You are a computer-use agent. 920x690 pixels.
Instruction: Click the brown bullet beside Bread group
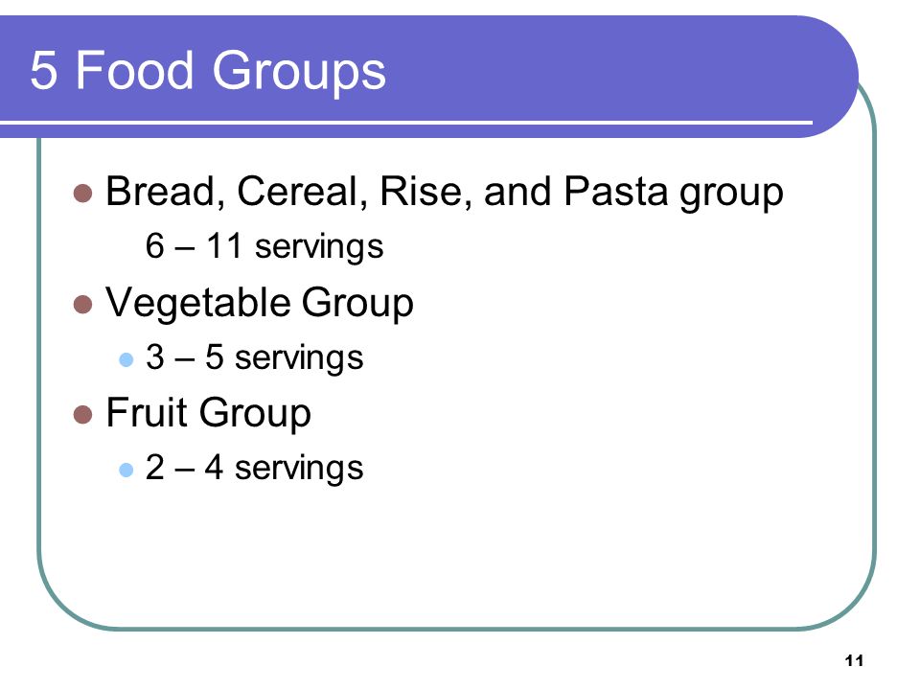click(x=82, y=193)
